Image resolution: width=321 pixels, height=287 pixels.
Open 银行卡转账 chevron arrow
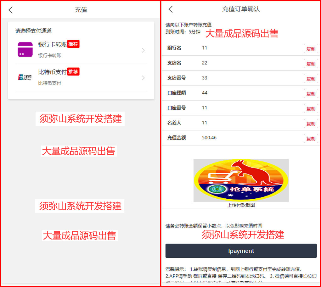[x=143, y=50]
